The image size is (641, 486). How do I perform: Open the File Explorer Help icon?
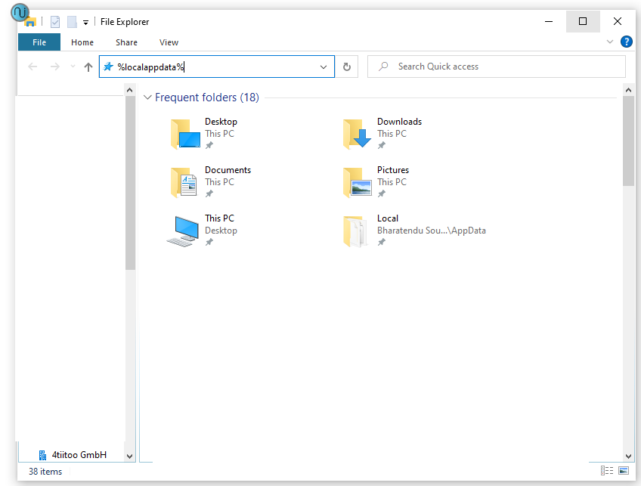point(626,42)
